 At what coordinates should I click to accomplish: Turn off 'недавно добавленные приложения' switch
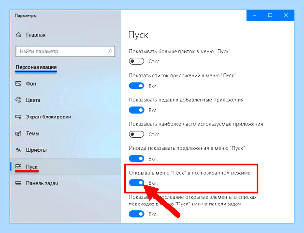136,110
